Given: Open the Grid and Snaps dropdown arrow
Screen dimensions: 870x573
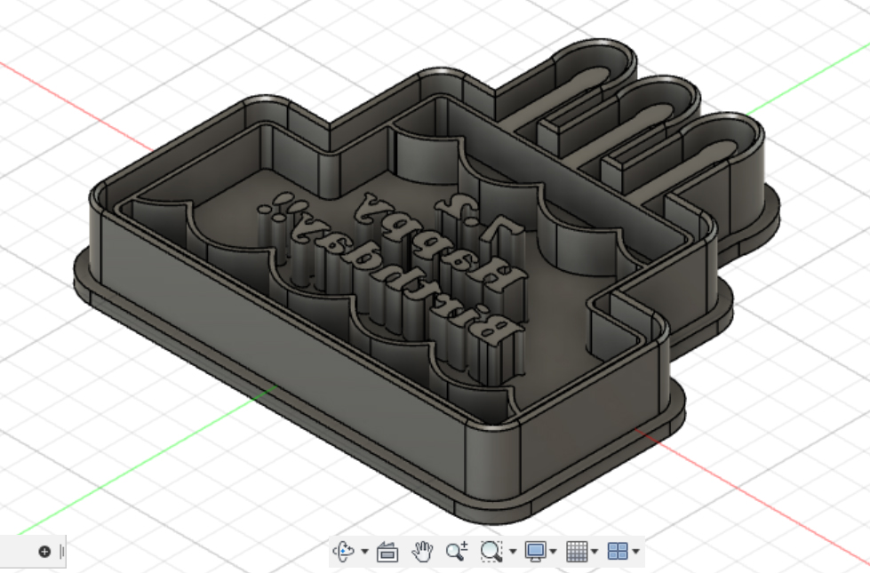Looking at the screenshot, I should [x=595, y=552].
